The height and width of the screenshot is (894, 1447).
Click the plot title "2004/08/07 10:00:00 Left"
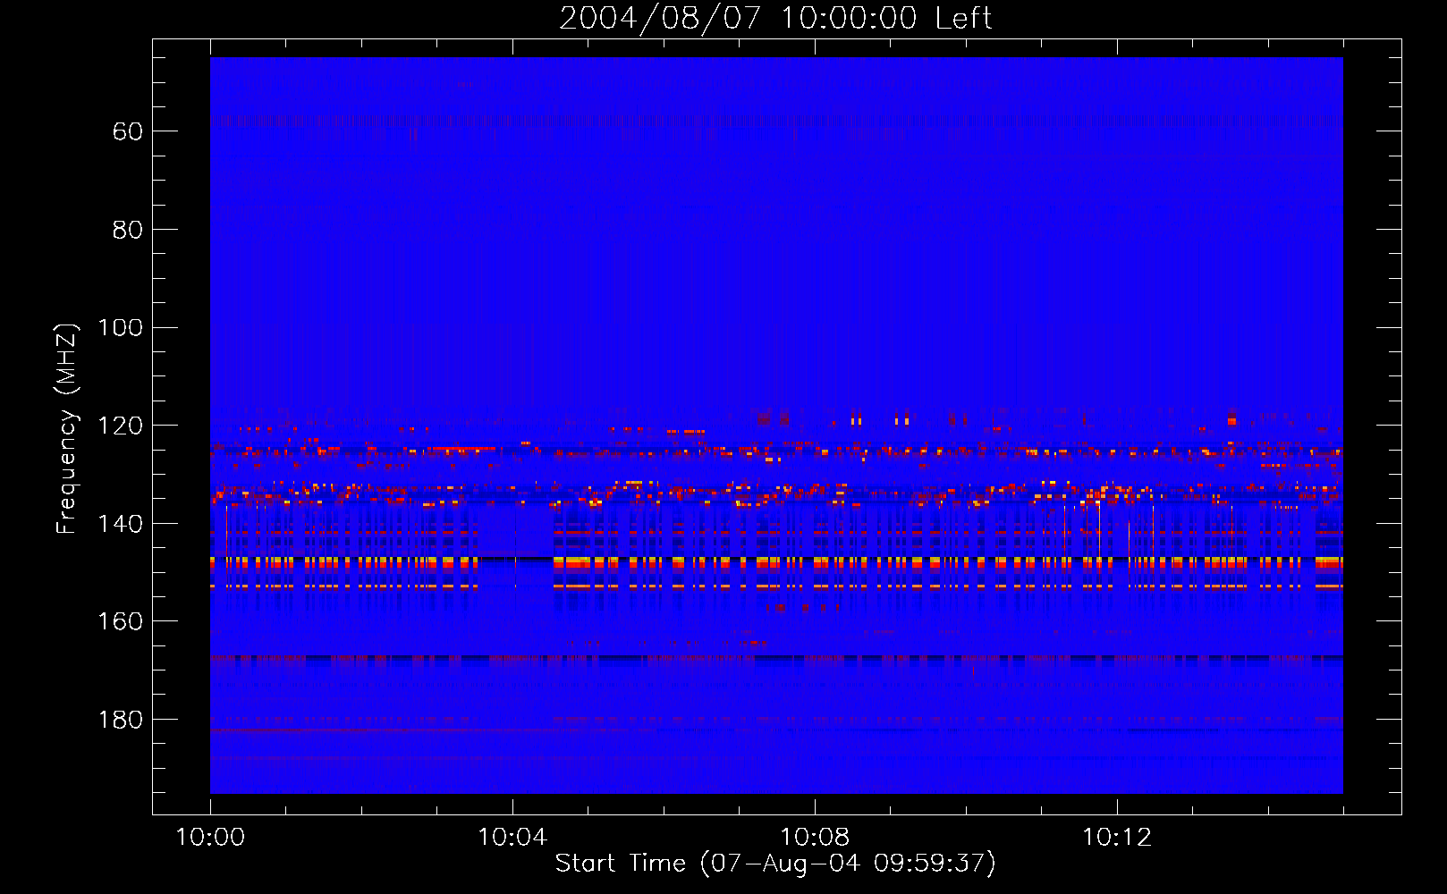click(775, 18)
